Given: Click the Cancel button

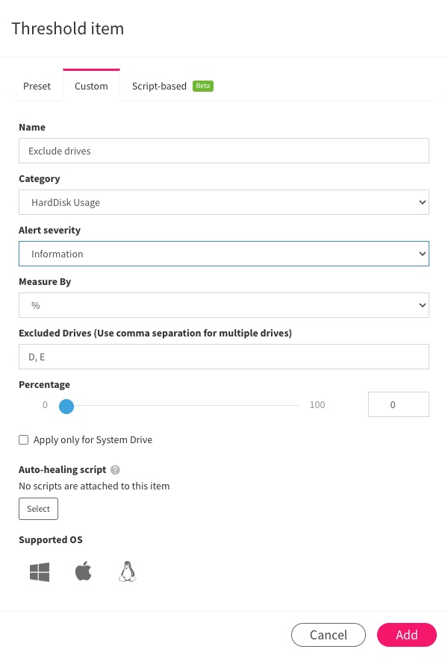Looking at the screenshot, I should pyautogui.click(x=329, y=635).
